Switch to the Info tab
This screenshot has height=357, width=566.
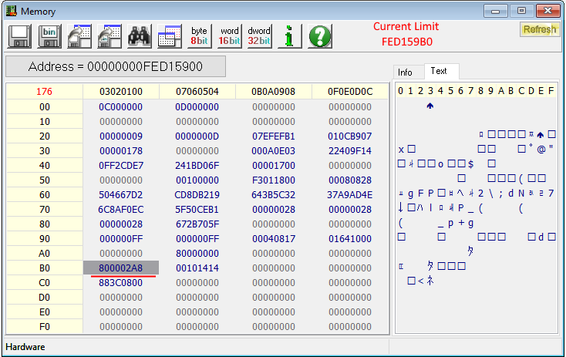405,72
